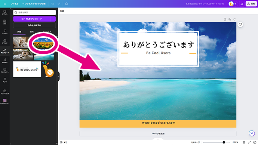
Task: Open the アプリ sidebar panel
Action: pos(5,80)
